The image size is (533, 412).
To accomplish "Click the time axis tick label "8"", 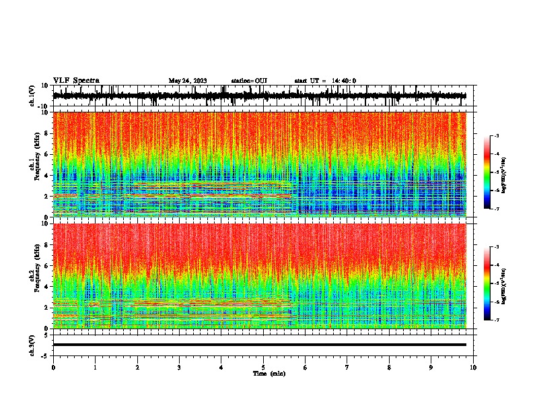I will (389, 368).
